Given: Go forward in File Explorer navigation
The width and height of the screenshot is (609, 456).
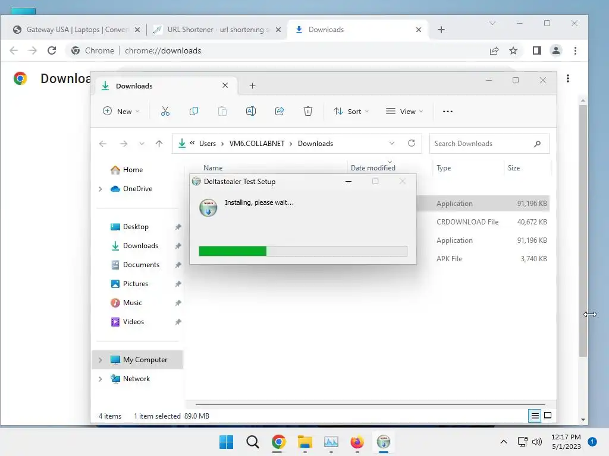Looking at the screenshot, I should (124, 144).
